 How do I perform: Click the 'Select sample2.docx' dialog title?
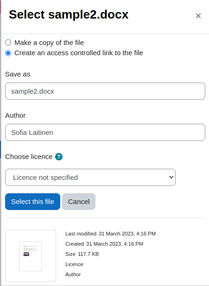(x=69, y=14)
